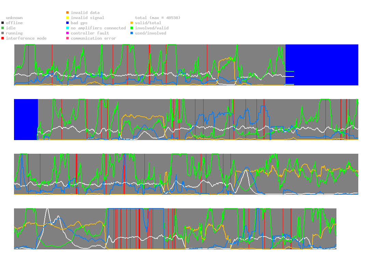The image size is (374, 261).
Task: Click the blue used/involved legend swatch
Action: [131, 33]
